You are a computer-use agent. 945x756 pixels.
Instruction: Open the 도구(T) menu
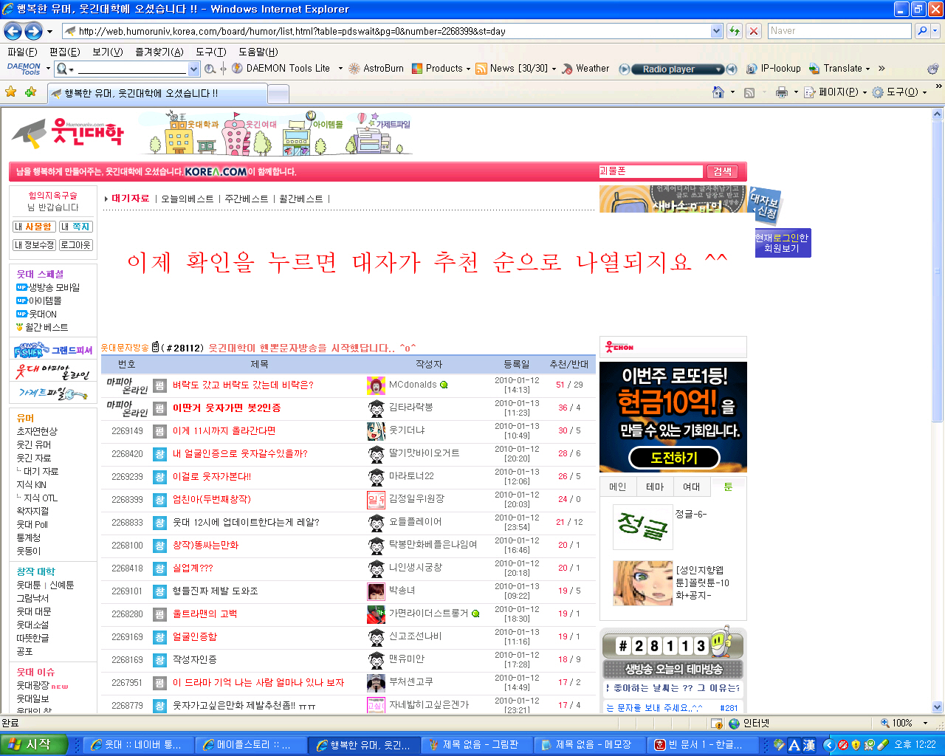point(211,52)
